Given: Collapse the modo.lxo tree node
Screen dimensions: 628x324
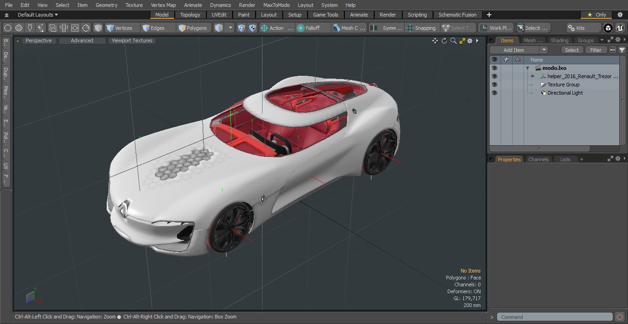Looking at the screenshot, I should 528,68.
